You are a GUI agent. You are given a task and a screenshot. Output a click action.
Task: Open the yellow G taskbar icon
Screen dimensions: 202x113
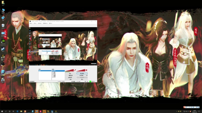tap(56, 111)
